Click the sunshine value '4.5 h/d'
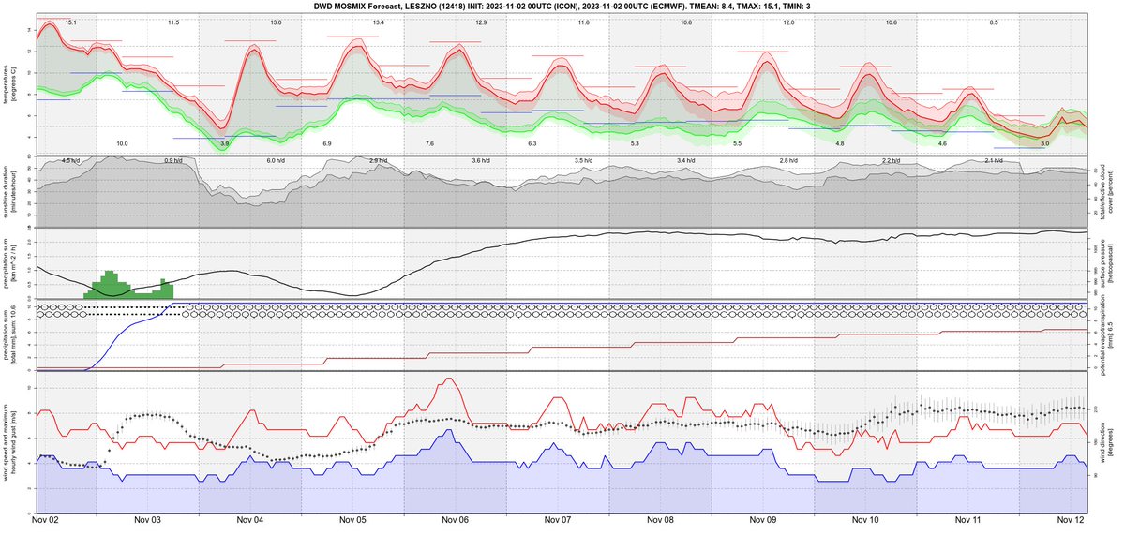 pos(71,161)
